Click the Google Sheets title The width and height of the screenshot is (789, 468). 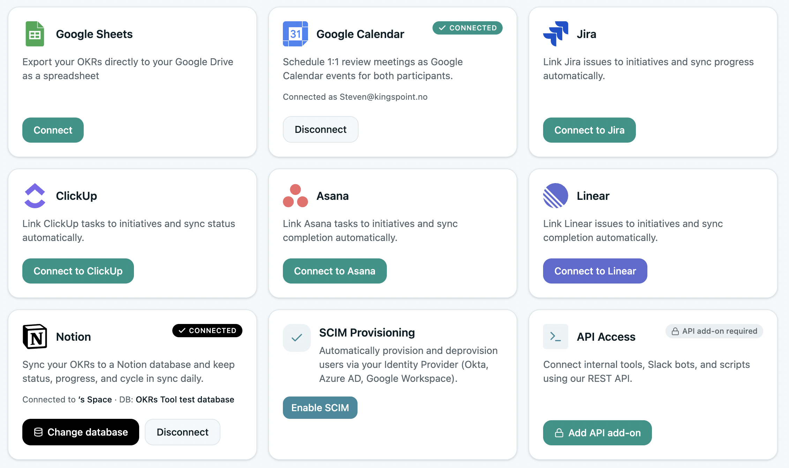pos(94,34)
